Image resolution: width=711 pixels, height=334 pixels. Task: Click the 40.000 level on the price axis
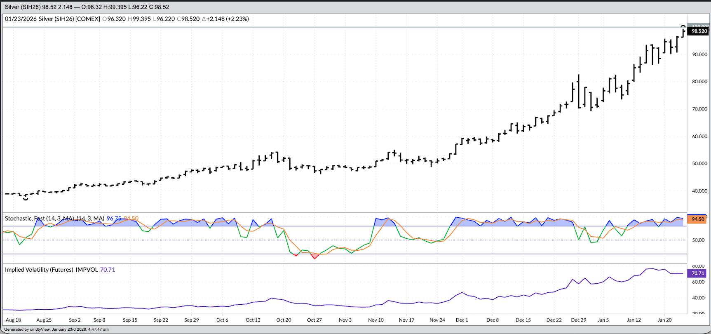(x=699, y=191)
